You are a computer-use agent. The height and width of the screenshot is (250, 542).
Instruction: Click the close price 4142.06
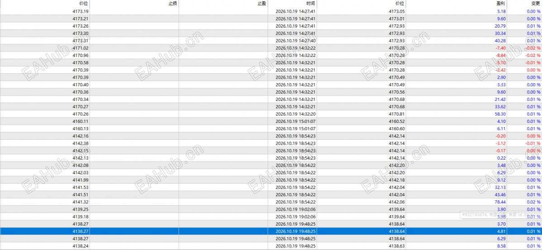[396, 202]
